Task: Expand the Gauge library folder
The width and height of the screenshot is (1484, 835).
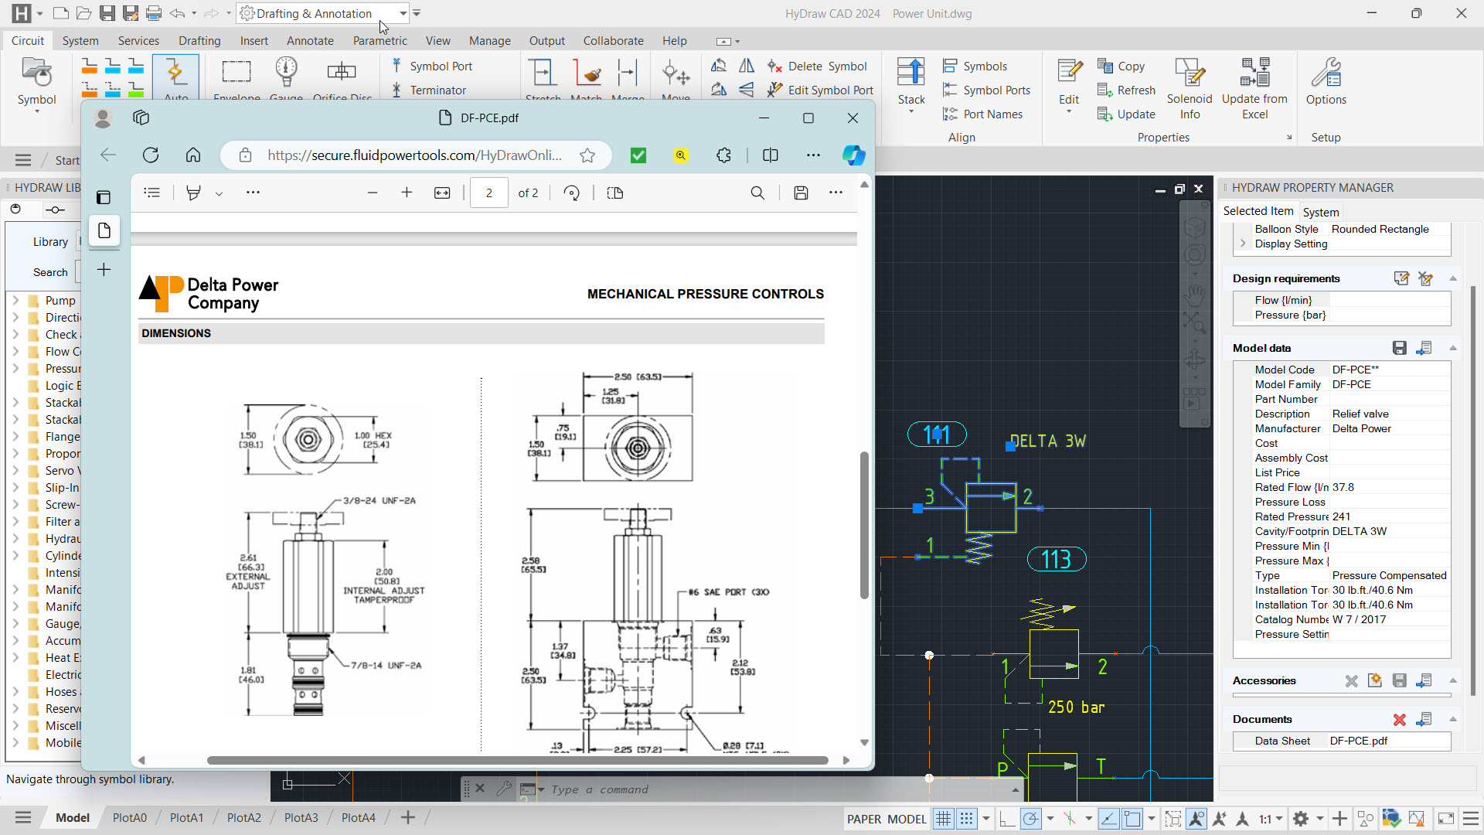Action: (15, 623)
